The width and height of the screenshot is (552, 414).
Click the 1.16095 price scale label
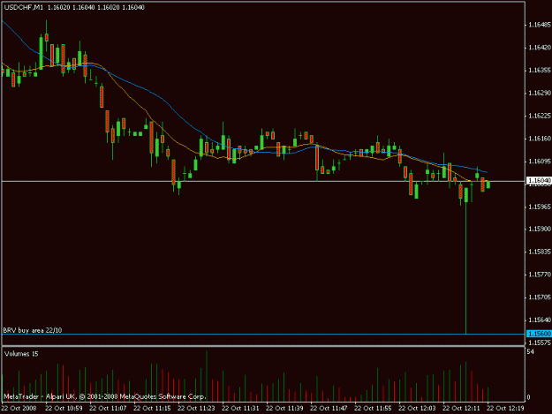540,162
